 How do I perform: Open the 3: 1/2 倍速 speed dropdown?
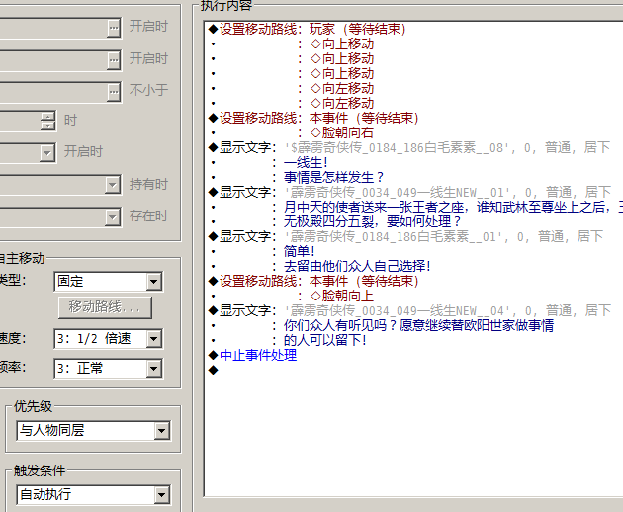pos(153,339)
